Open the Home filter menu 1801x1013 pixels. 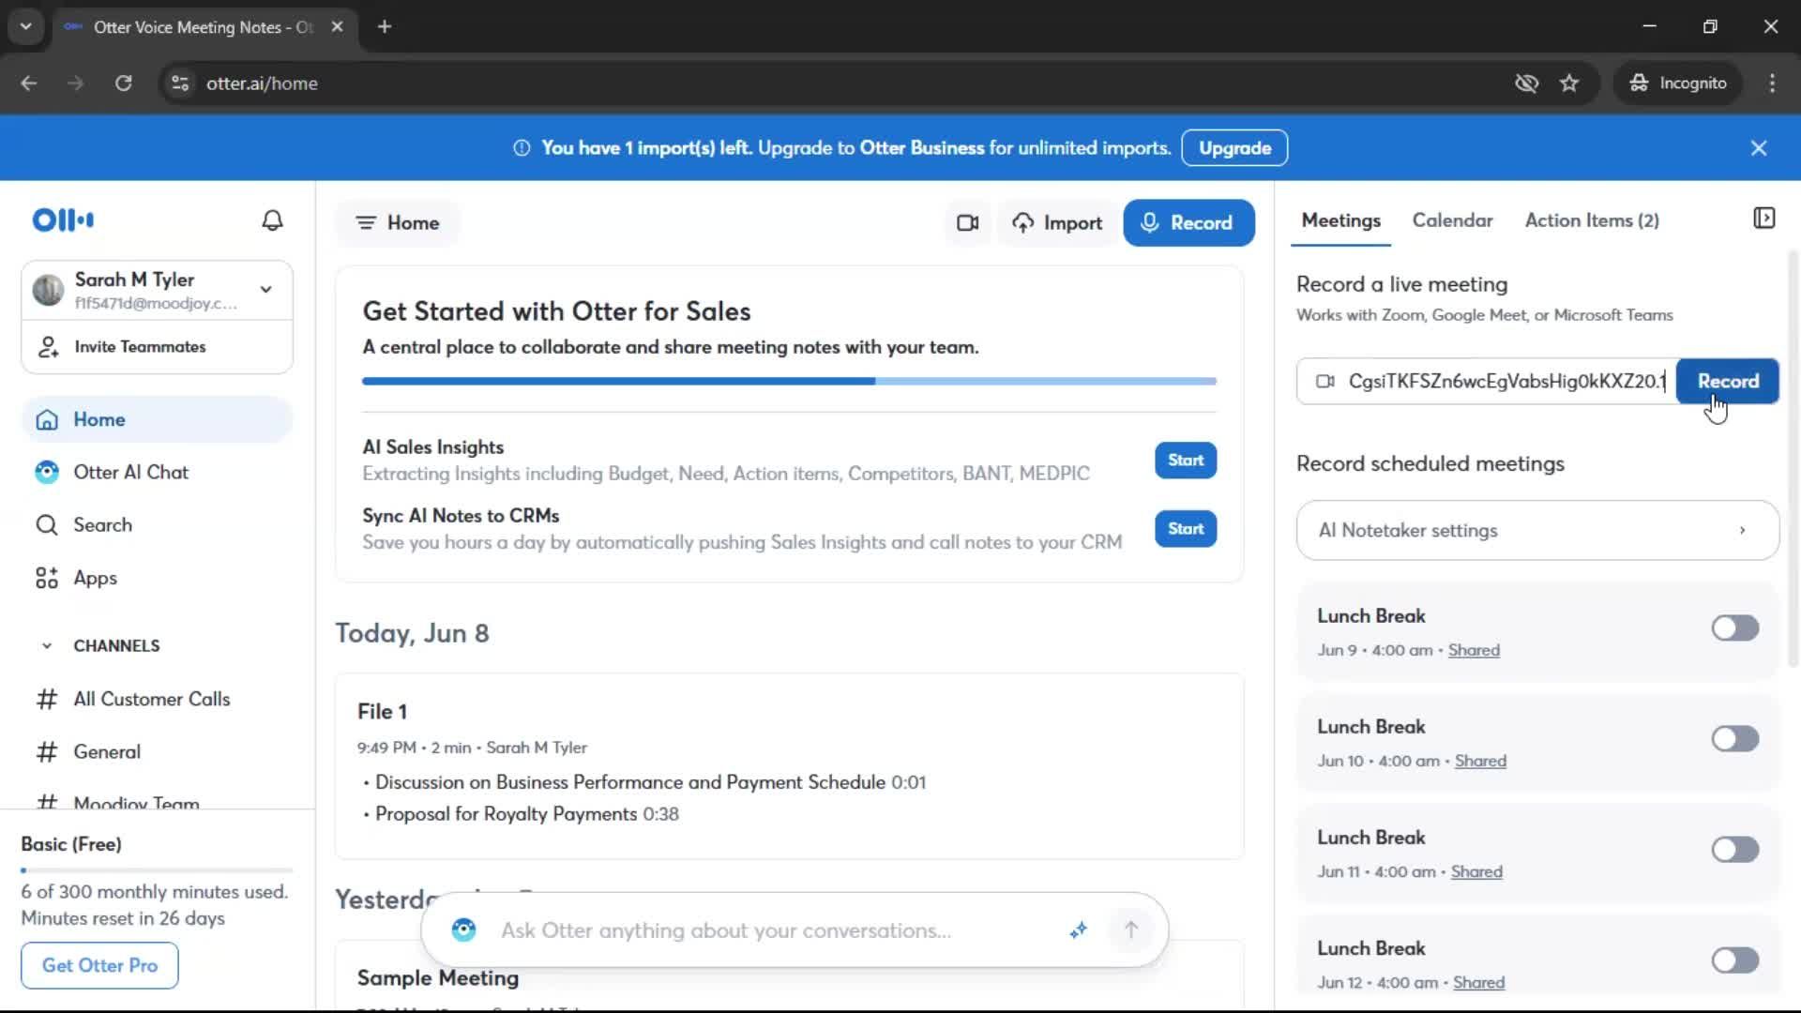pos(397,223)
